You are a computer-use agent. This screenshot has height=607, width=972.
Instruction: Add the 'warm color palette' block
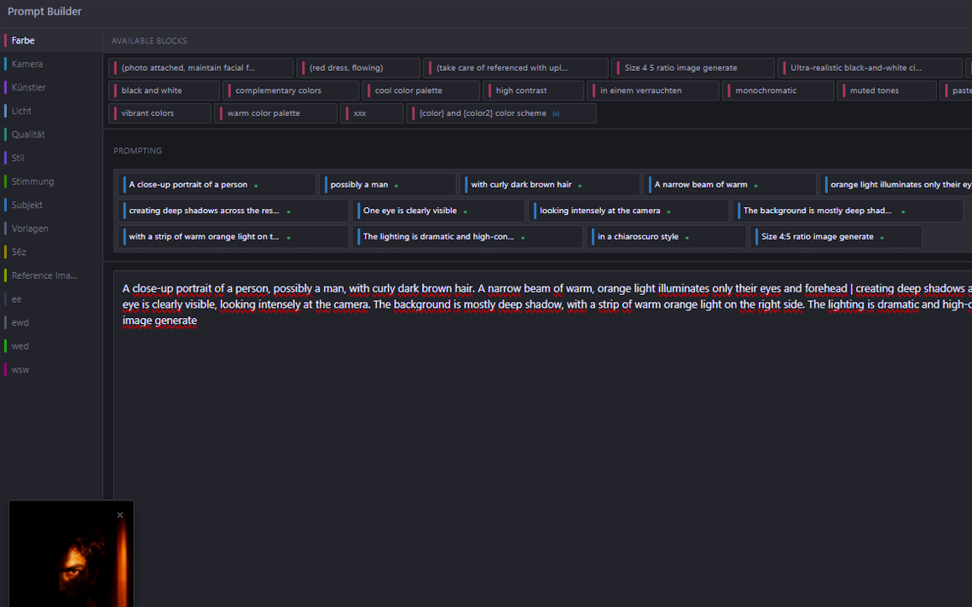[263, 113]
